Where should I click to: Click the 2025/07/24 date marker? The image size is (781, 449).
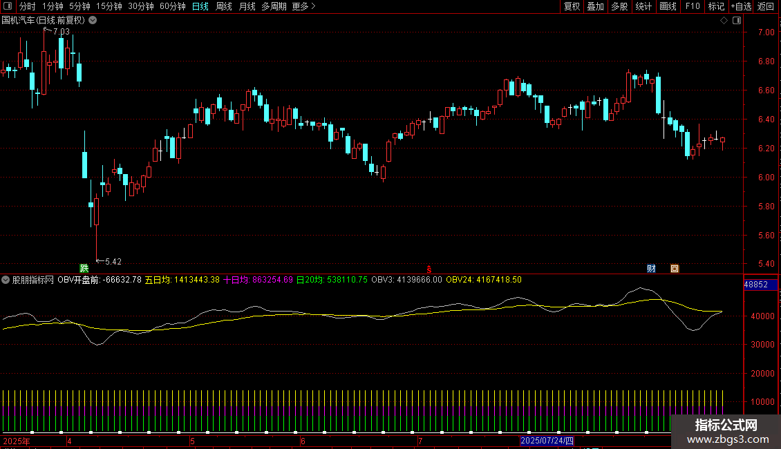[x=547, y=441]
